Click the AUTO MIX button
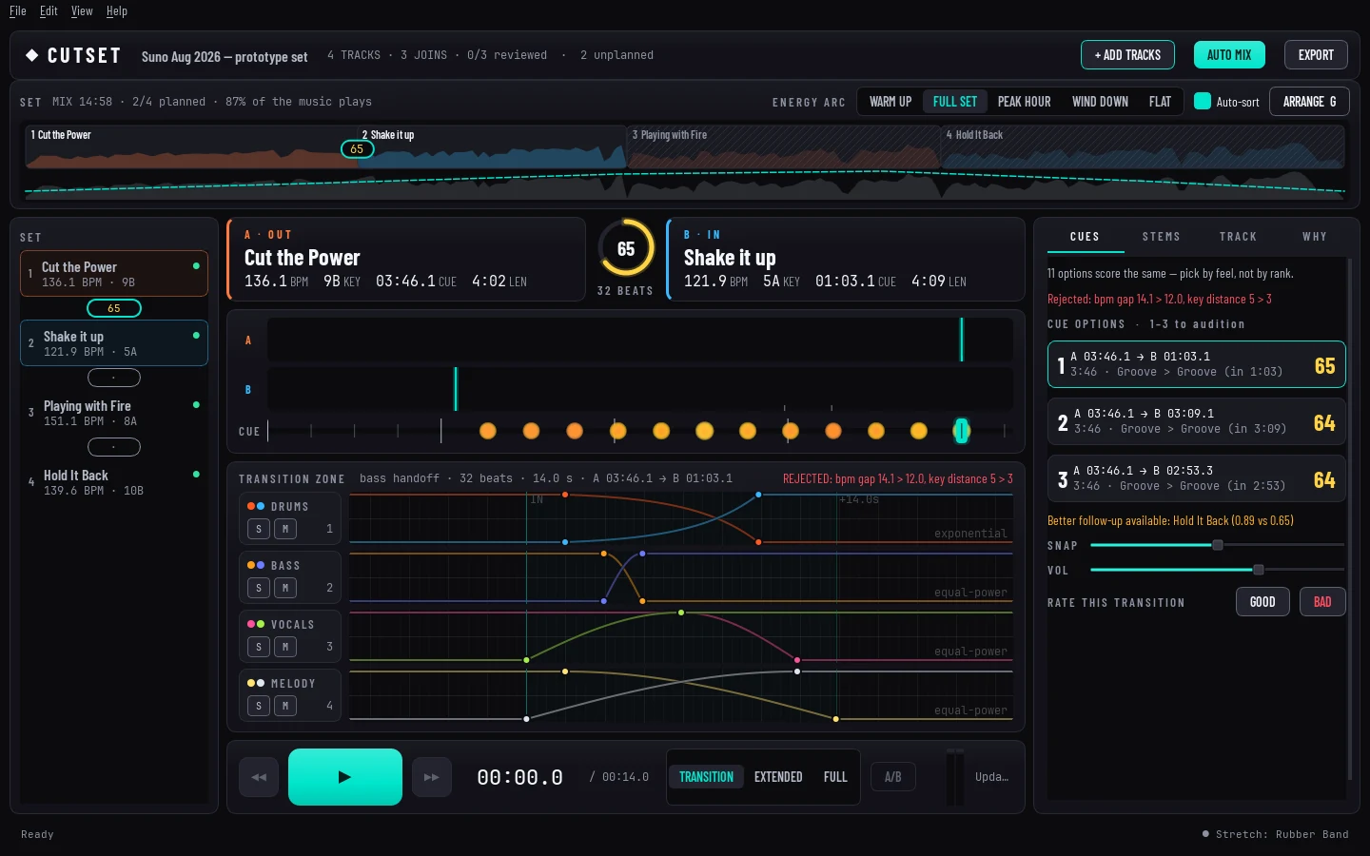Viewport: 1370px width, 856px height. click(x=1229, y=55)
